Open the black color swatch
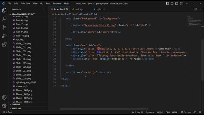Image resolution: width=204 pixels, height=115 pixels. pos(98,55)
